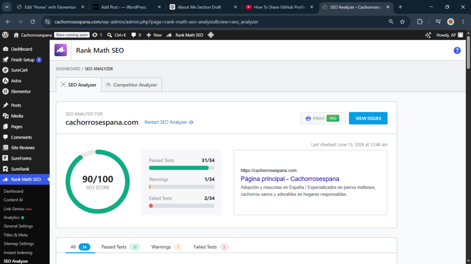Screen dimensions: 471x264
Task: Open Chrome three-dot menu
Action: (463, 22)
